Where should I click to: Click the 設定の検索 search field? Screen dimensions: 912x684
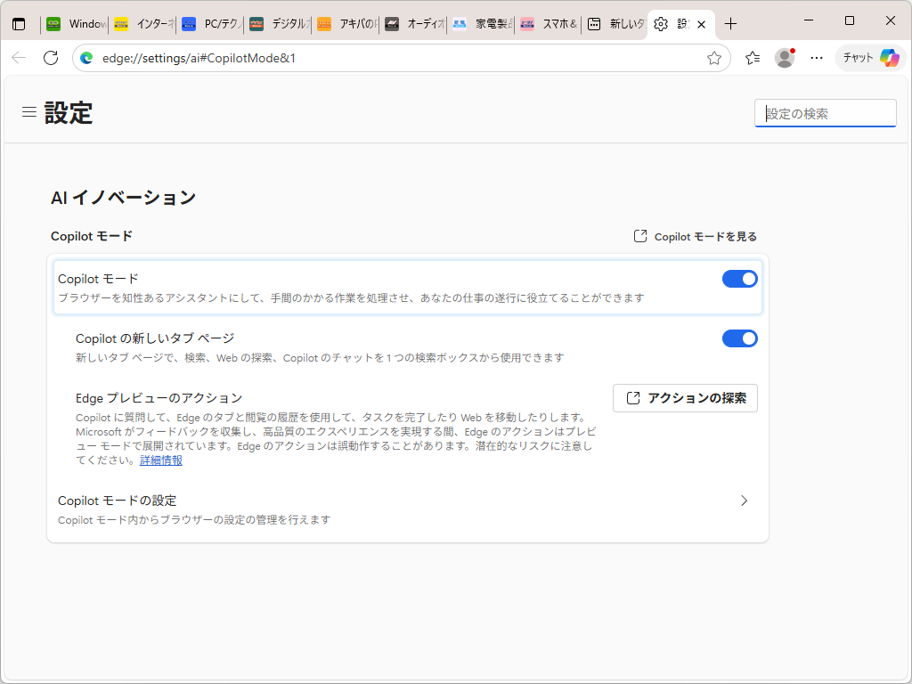coord(825,113)
